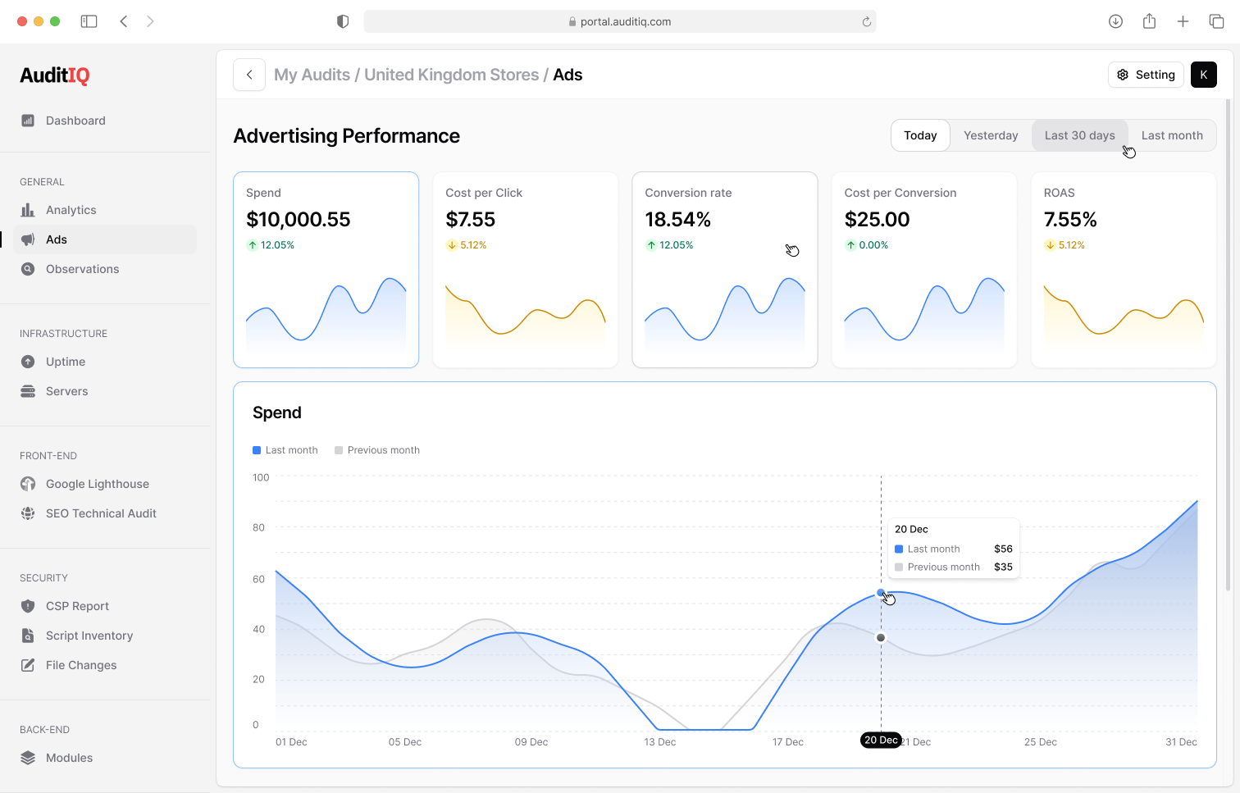Open a new browser tab with plus
This screenshot has height=793, width=1240.
click(x=1183, y=21)
